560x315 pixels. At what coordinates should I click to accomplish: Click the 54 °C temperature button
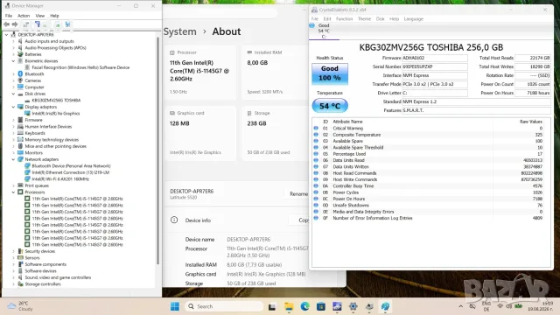(x=330, y=106)
